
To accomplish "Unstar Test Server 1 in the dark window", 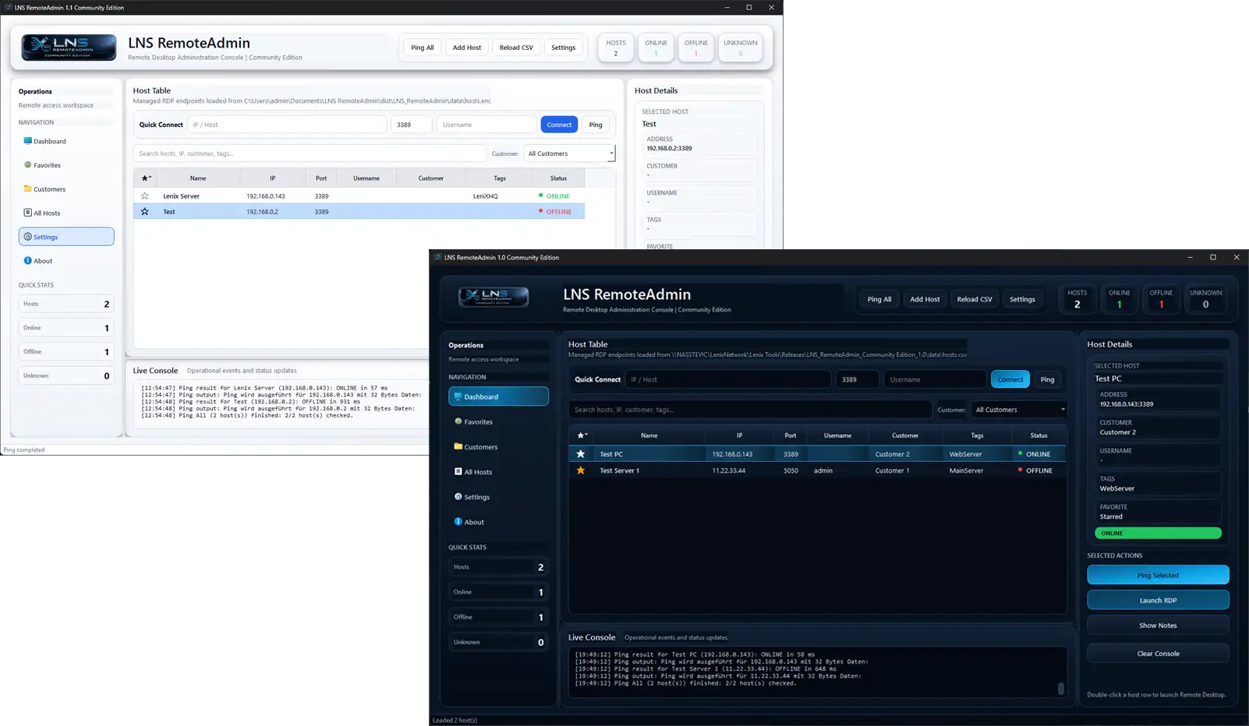I will click(581, 470).
